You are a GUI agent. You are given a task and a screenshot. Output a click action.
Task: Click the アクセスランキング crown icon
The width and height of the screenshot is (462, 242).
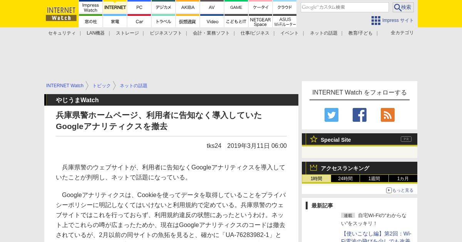coord(313,168)
